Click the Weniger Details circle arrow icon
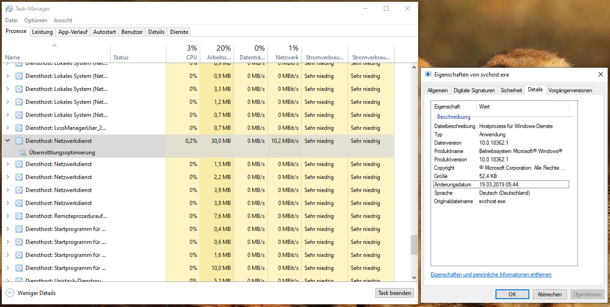Viewport: 610px width, 307px height. [10, 293]
